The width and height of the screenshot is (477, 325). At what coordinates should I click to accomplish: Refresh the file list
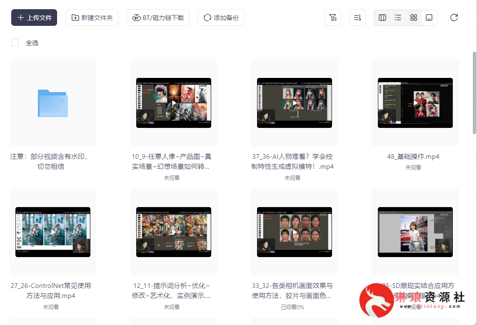click(x=454, y=17)
